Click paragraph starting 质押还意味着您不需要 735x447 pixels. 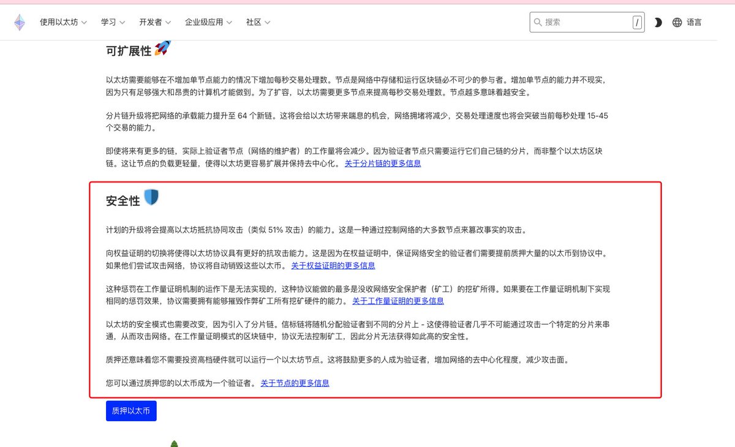pos(337,360)
